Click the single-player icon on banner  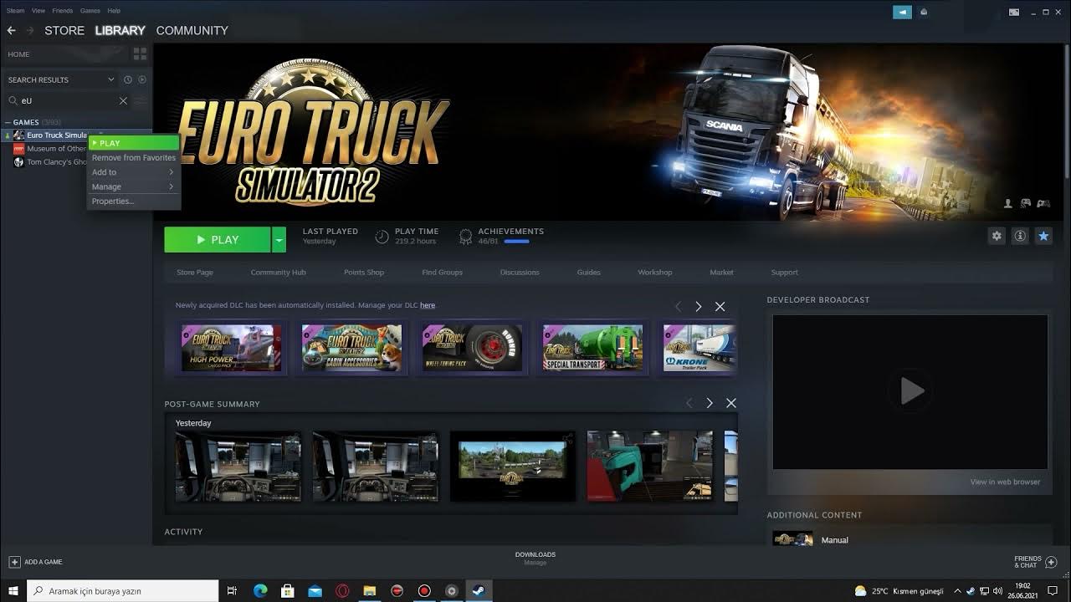point(1007,203)
